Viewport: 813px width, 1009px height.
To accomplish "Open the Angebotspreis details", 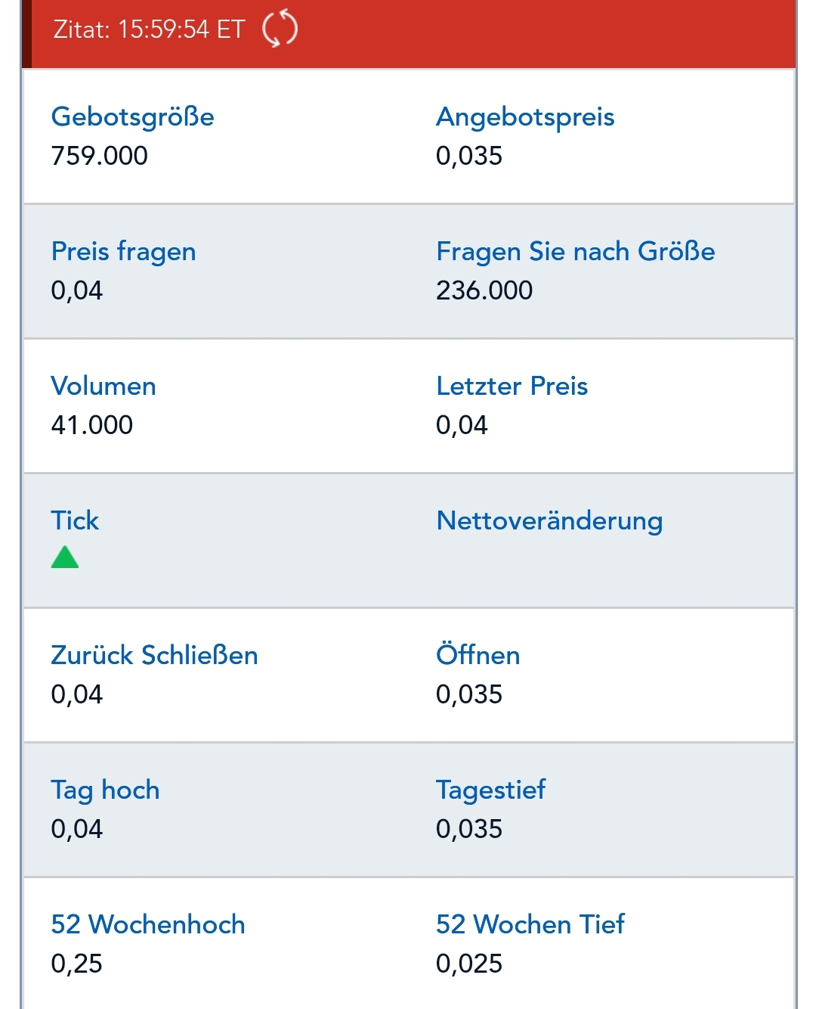I will 524,116.
